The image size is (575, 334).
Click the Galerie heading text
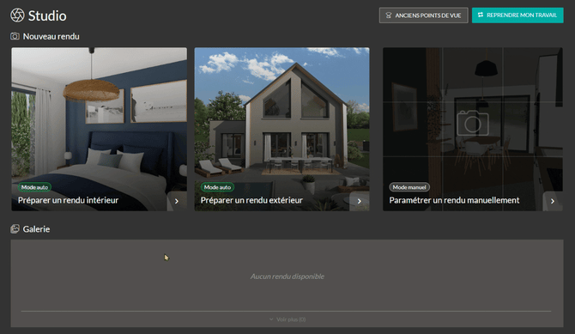click(36, 229)
